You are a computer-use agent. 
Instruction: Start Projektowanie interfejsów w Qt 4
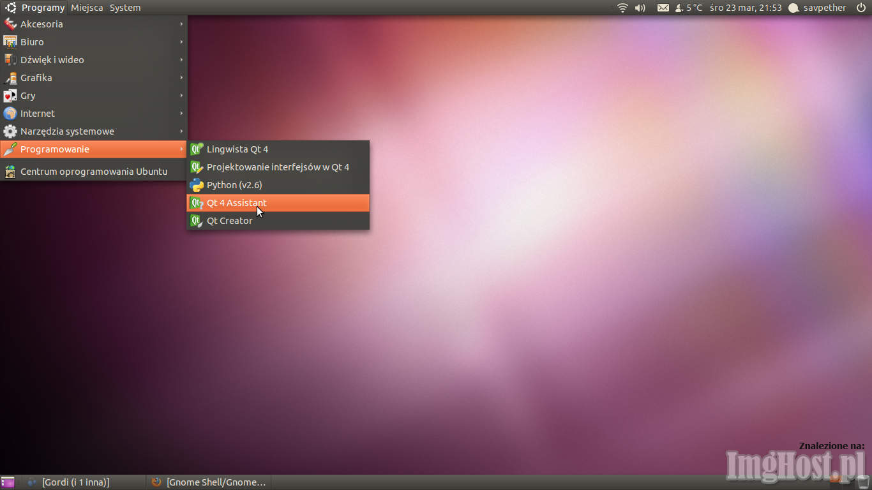(x=278, y=167)
